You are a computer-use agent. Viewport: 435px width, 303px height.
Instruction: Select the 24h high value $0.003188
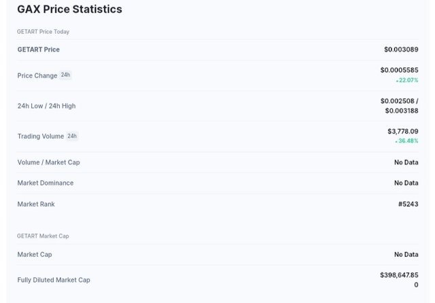tap(402, 111)
